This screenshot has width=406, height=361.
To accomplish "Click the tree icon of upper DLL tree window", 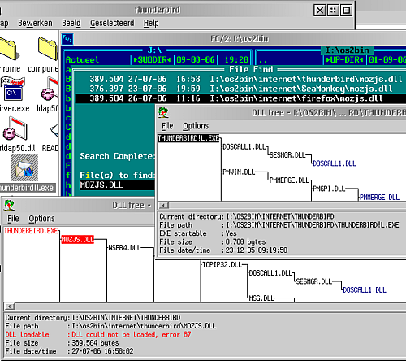I will [163, 112].
